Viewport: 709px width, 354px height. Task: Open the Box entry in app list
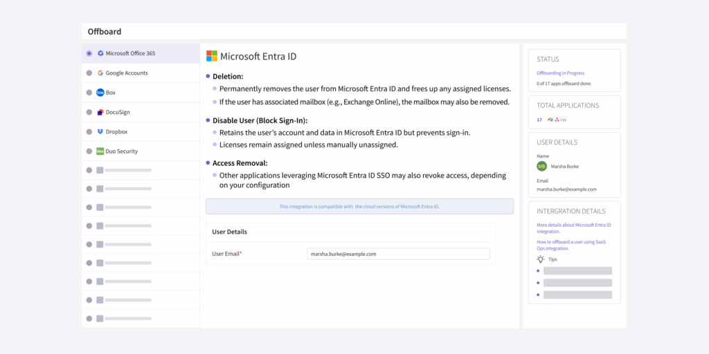click(141, 93)
